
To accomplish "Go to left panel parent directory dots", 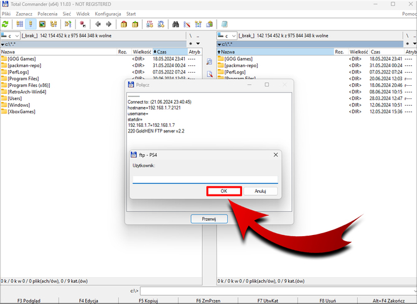I will pos(197,35).
